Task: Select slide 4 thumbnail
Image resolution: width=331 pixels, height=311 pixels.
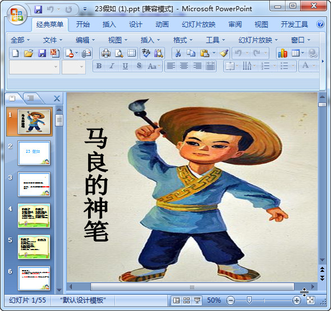Action: click(x=34, y=216)
